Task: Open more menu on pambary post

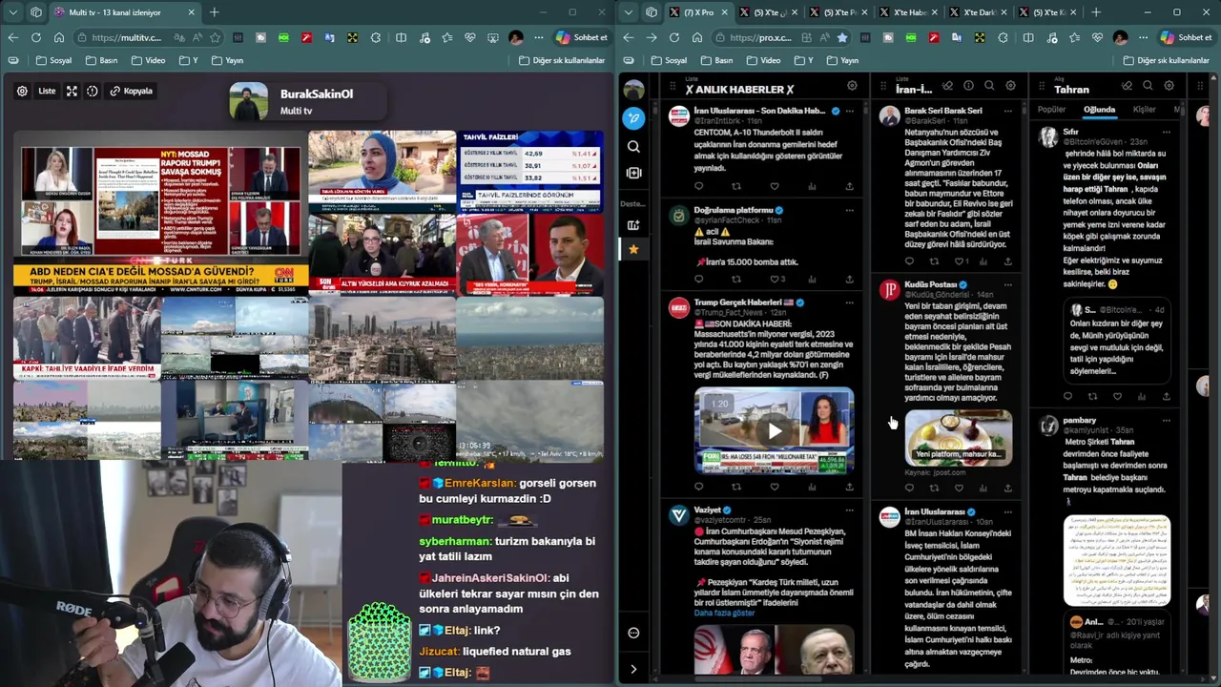Action: pyautogui.click(x=1166, y=420)
